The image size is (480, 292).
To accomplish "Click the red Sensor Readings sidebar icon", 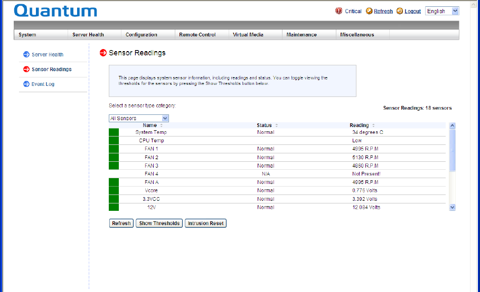I will [26, 69].
